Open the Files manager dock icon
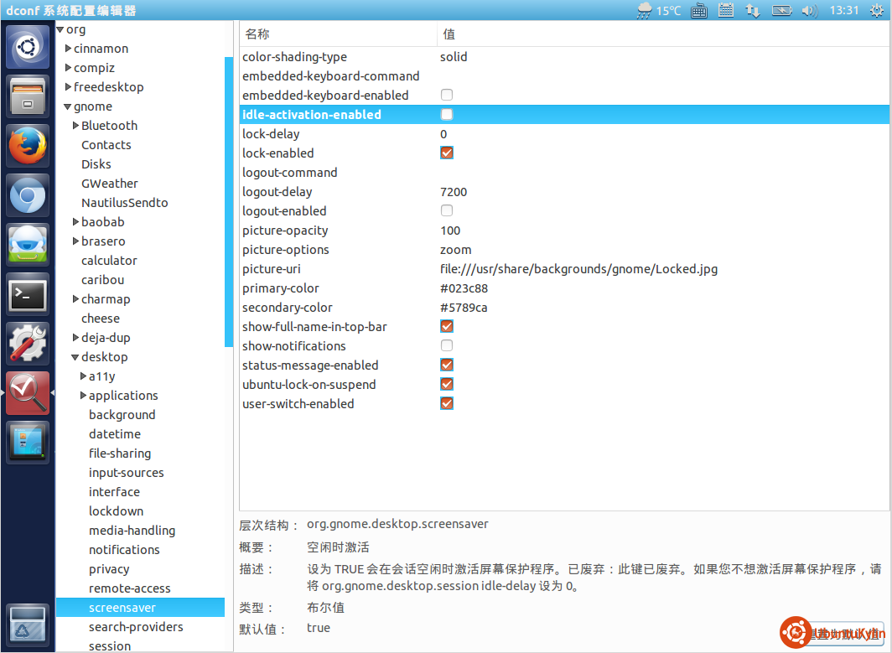The image size is (892, 653). pos(28,96)
